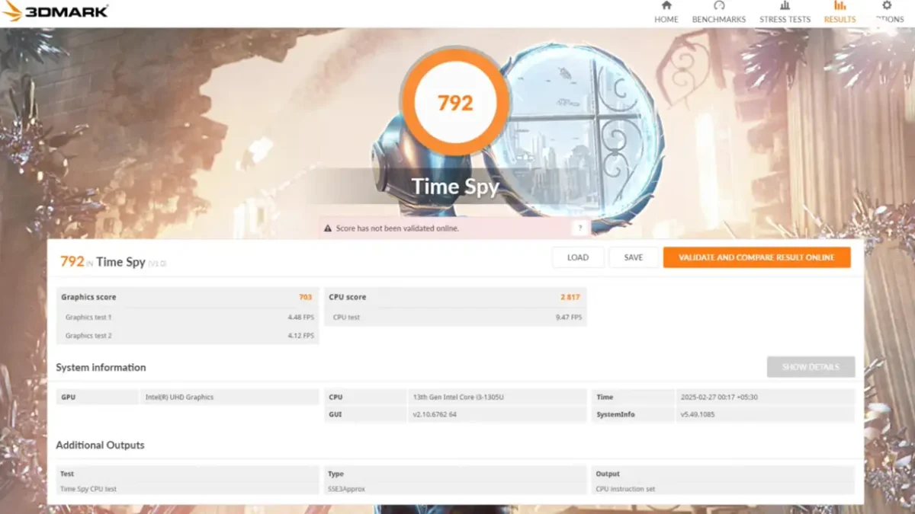Image resolution: width=915 pixels, height=514 pixels.
Task: Click the Stress Tests bar icon
Action: (785, 5)
